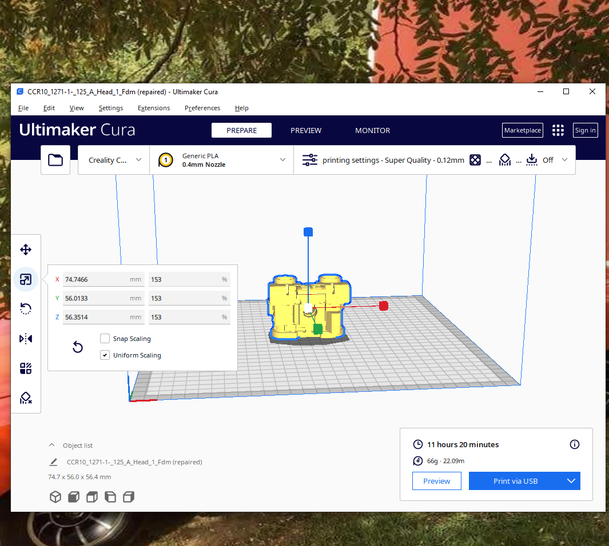
Task: Open the Preferences menu
Action: click(202, 108)
